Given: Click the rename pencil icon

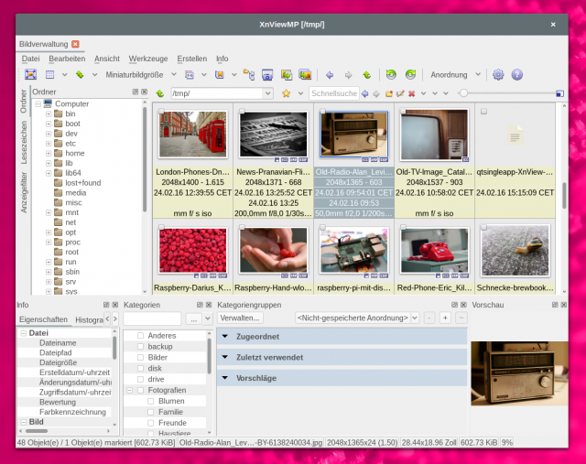Looking at the screenshot, I should (400, 93).
